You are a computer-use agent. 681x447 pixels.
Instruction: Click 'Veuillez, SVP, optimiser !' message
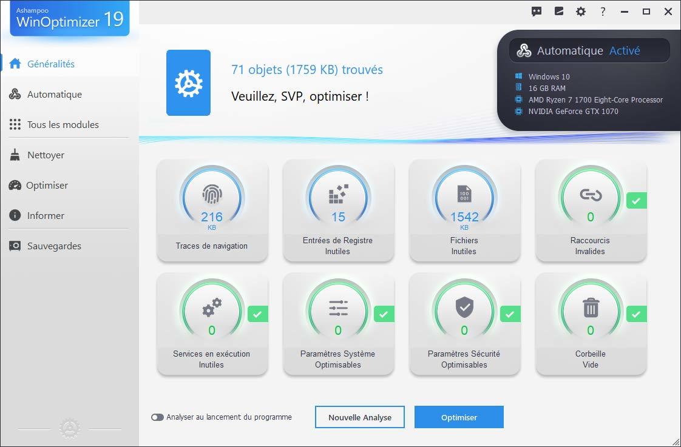300,96
